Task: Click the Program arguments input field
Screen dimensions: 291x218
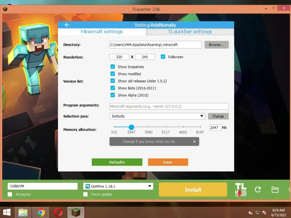Action: point(169,106)
